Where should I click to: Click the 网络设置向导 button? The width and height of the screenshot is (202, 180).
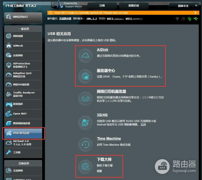pyautogui.click(x=23, y=17)
